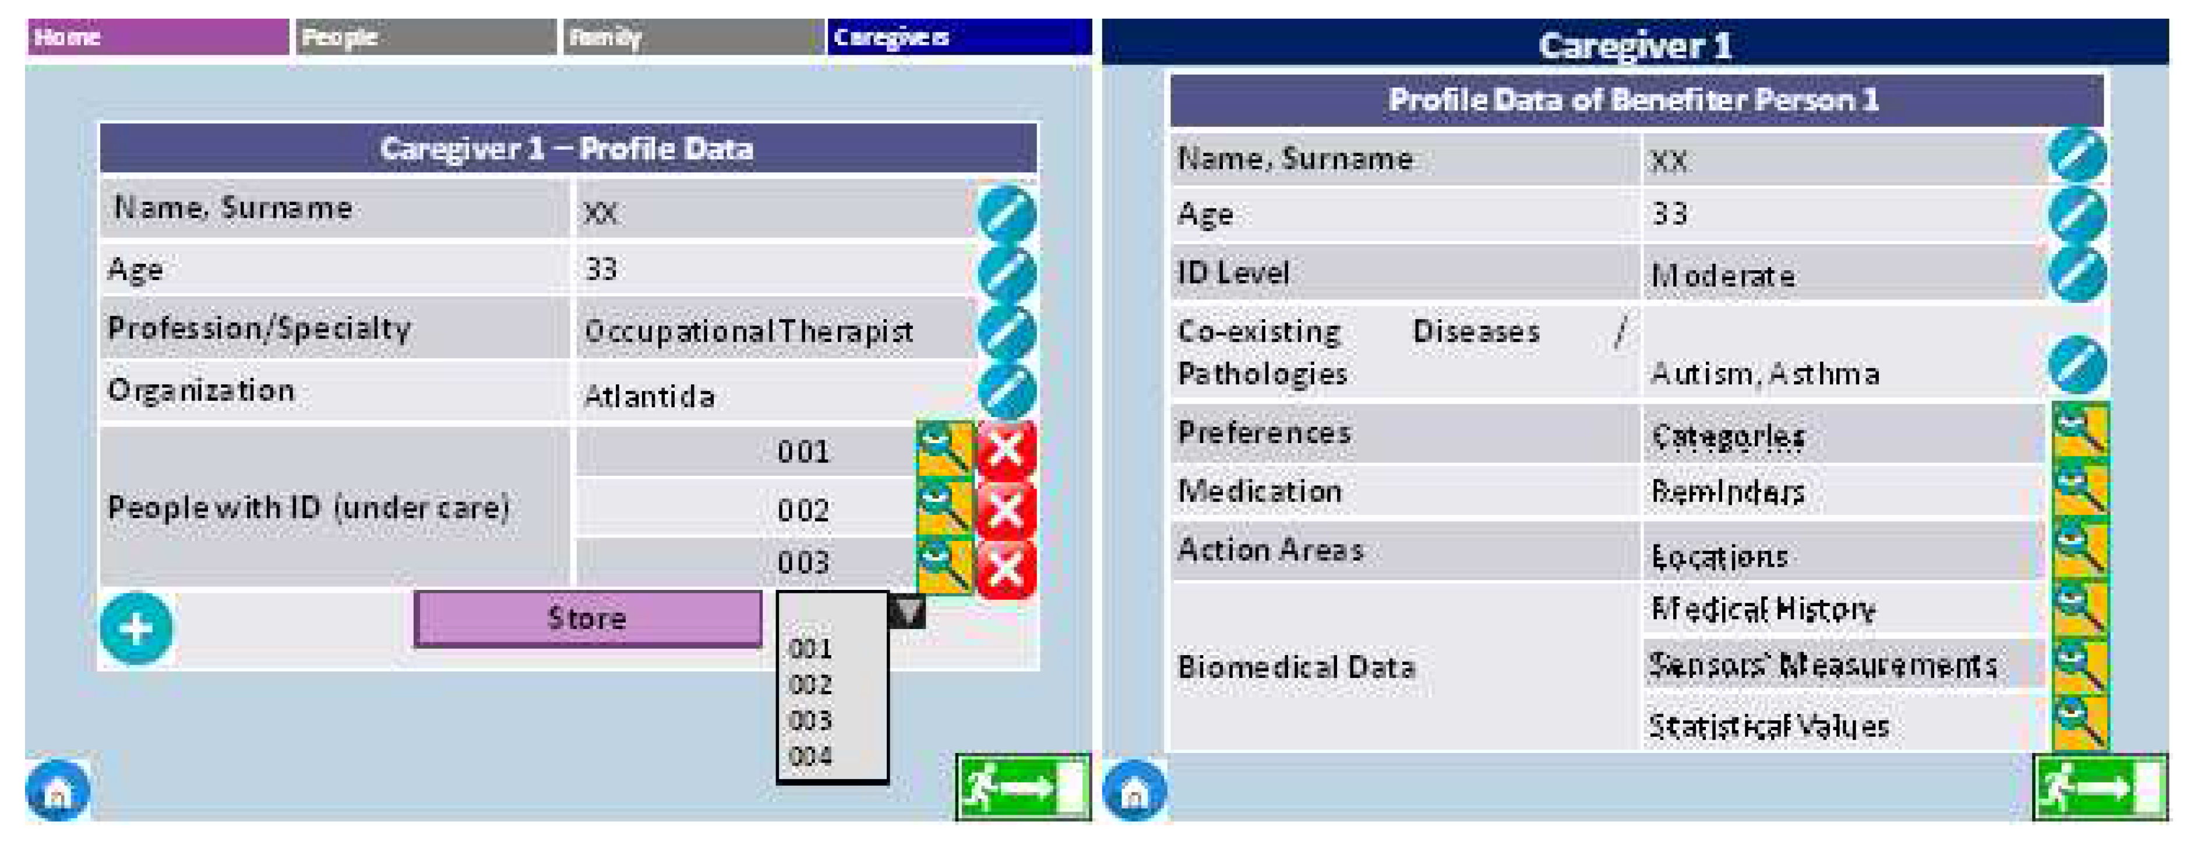Select 004 from the dropdown list
Screen dimensions: 2190x845
(810, 756)
